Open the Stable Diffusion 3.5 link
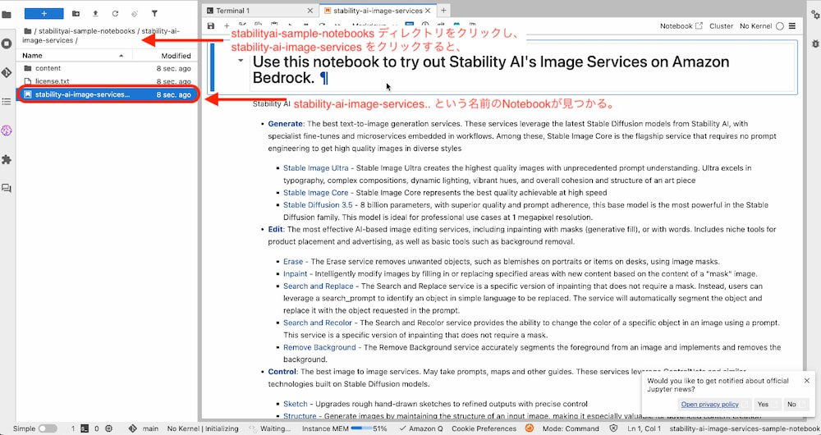821x435 pixels. (x=318, y=204)
